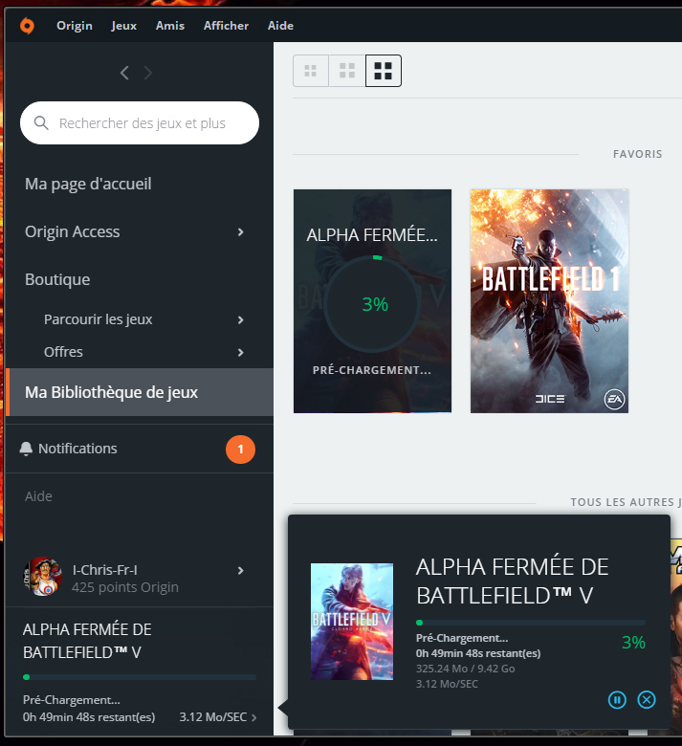Image resolution: width=682 pixels, height=746 pixels.
Task: Open the Aide menu in top bar
Action: (280, 26)
